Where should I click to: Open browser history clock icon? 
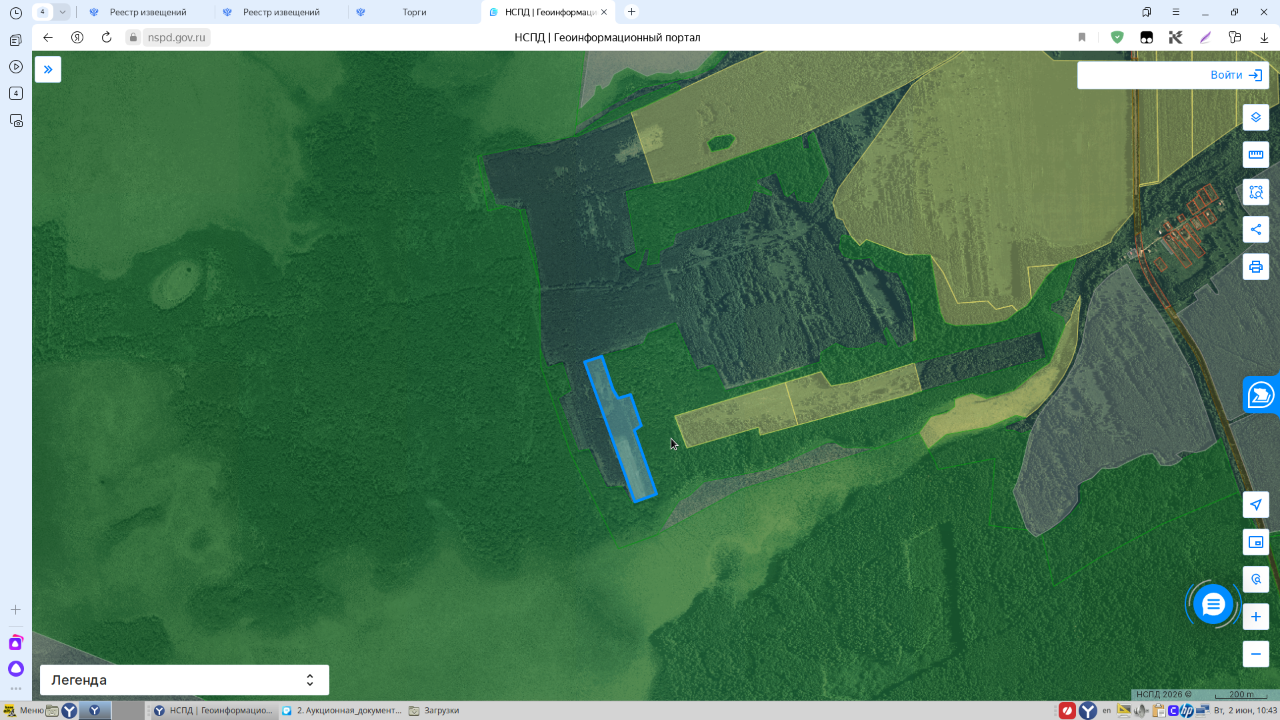[x=16, y=13]
